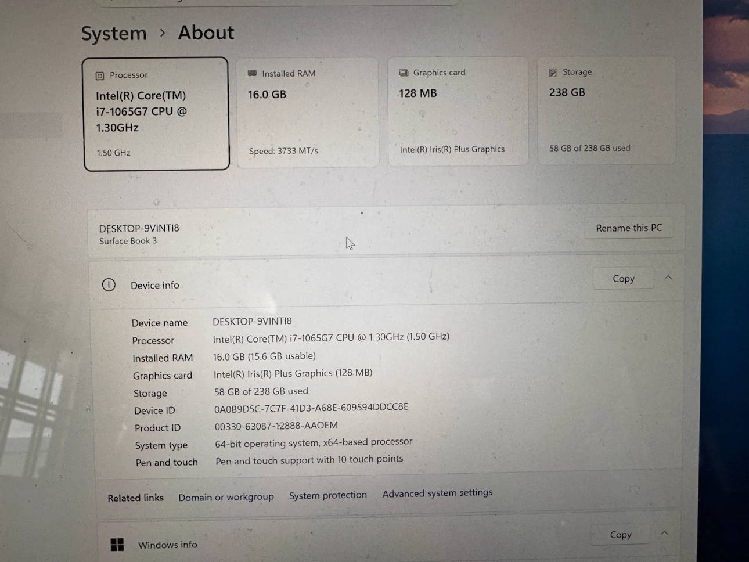The width and height of the screenshot is (749, 562).
Task: Click "Pen and touch support with 10 touch points"
Action: pos(309,460)
